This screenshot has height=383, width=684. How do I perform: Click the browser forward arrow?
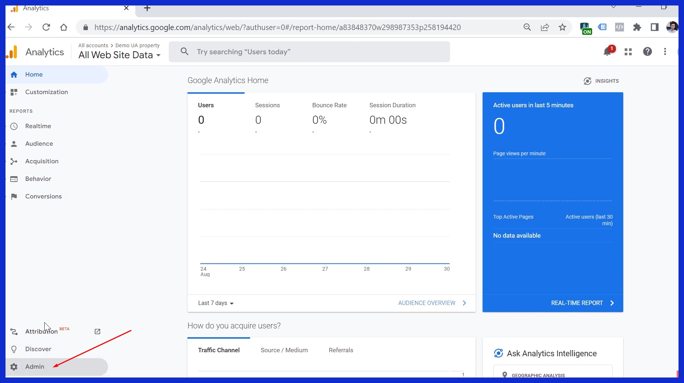click(x=29, y=27)
